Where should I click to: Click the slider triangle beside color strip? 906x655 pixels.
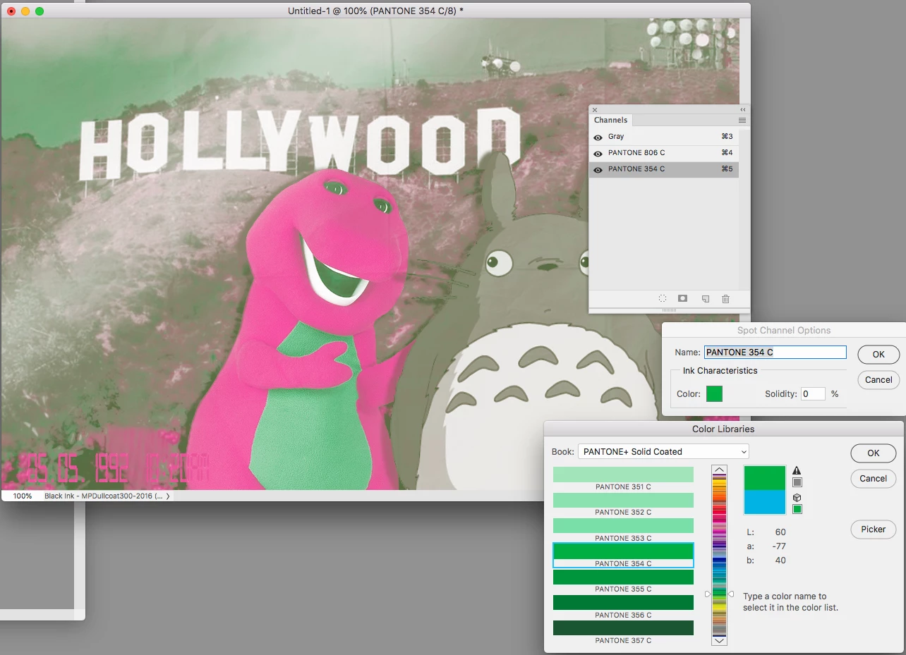click(x=731, y=594)
